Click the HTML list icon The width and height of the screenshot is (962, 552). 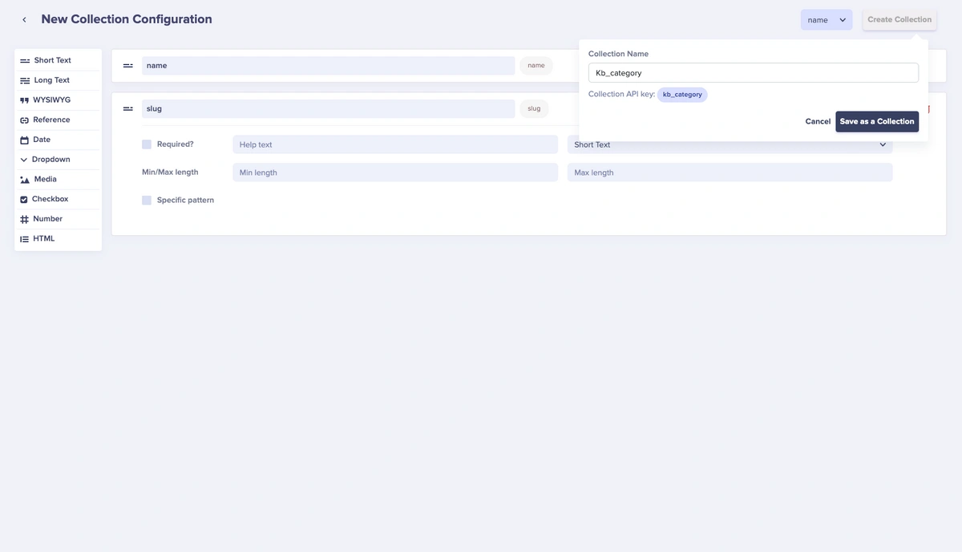pos(24,239)
